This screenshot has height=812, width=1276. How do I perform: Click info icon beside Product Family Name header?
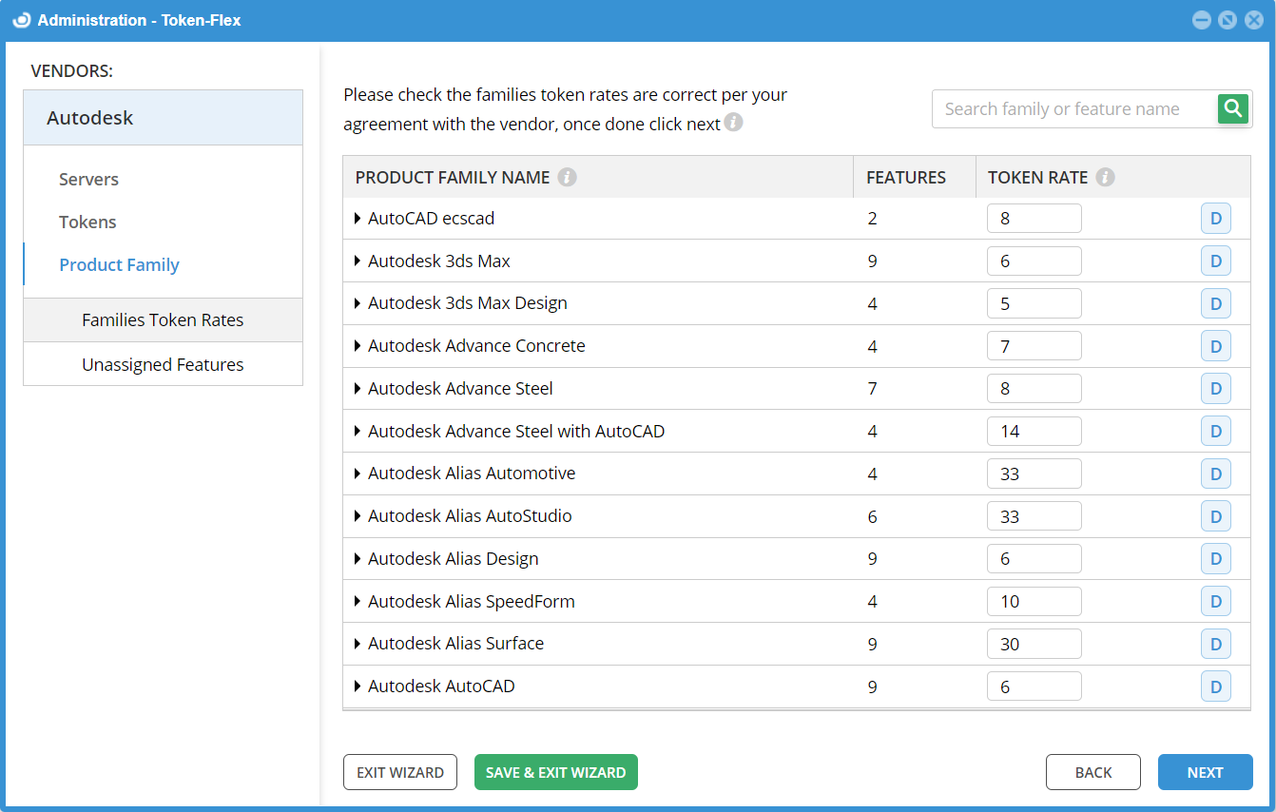(567, 178)
